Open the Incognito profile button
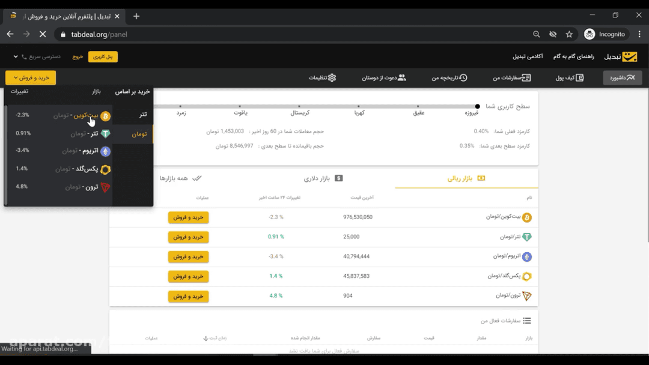Image resolution: width=649 pixels, height=365 pixels. click(605, 34)
